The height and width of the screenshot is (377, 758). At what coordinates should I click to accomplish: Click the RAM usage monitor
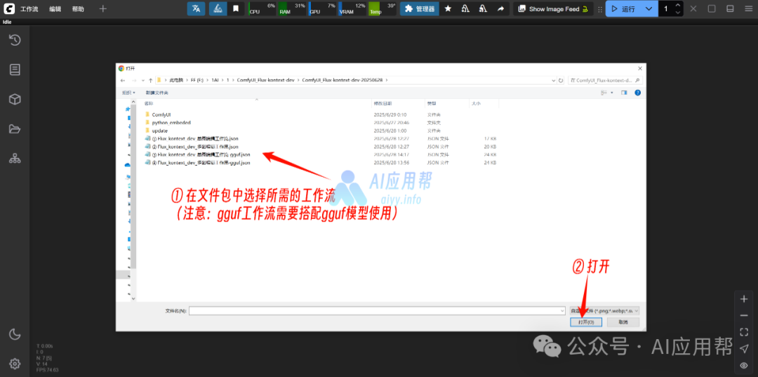(x=292, y=8)
